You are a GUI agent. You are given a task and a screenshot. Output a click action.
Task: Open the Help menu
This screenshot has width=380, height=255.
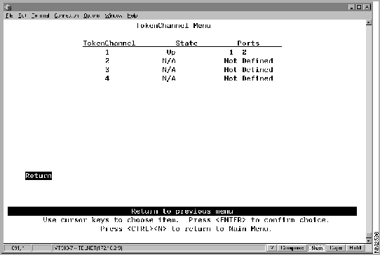pos(133,15)
